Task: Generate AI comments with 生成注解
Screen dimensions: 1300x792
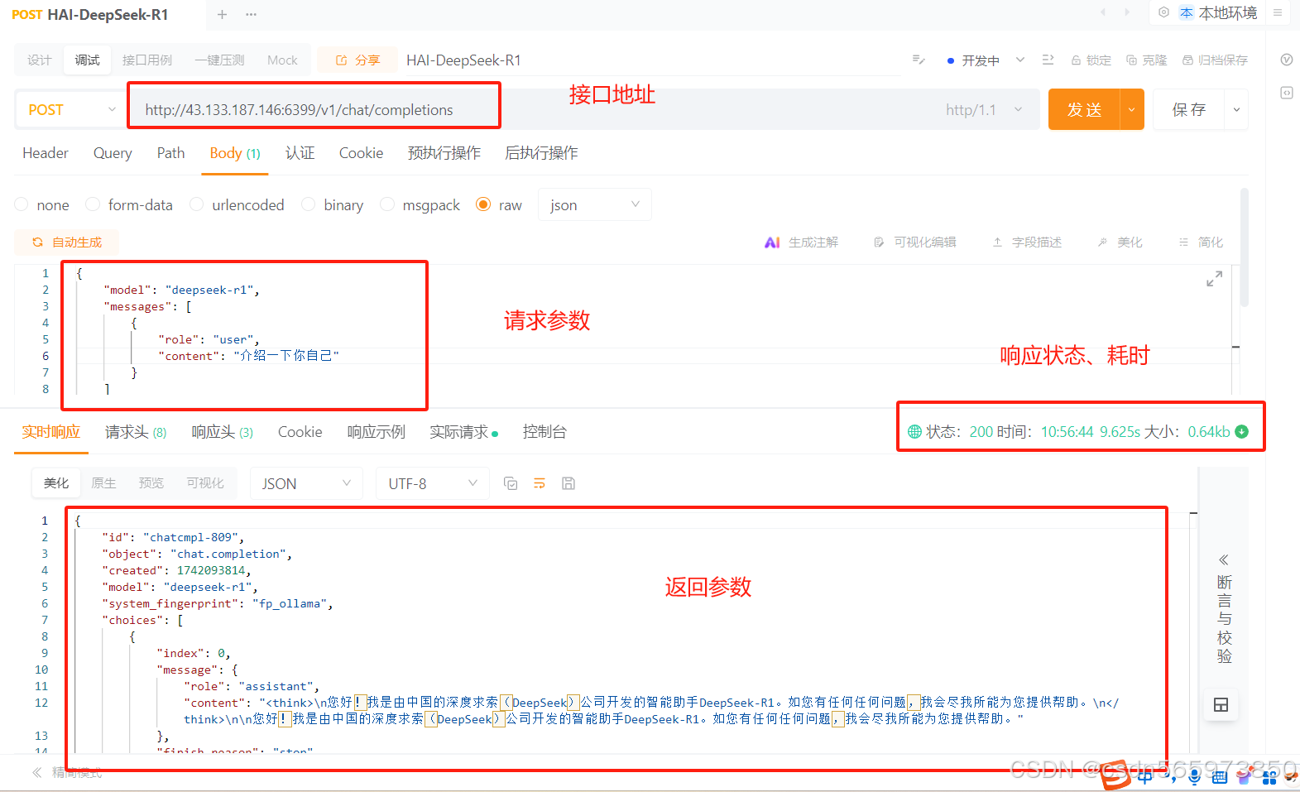Action: (x=802, y=242)
